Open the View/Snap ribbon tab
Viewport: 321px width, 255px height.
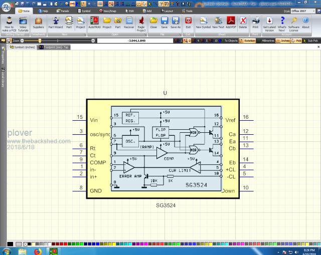tap(108, 11)
